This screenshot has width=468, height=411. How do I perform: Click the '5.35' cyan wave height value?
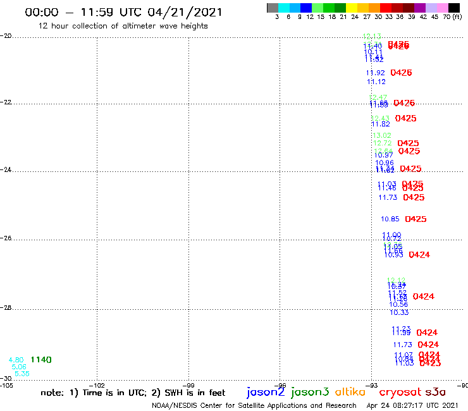tap(22, 374)
